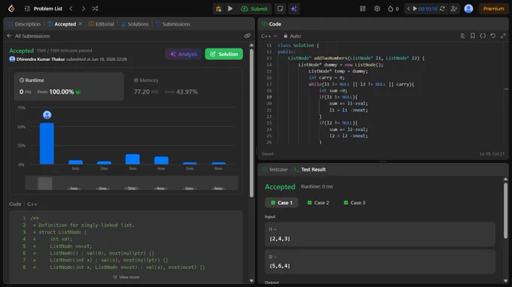This screenshot has width=512, height=287.
Task: Click code line 17 while statement
Action: [361, 84]
